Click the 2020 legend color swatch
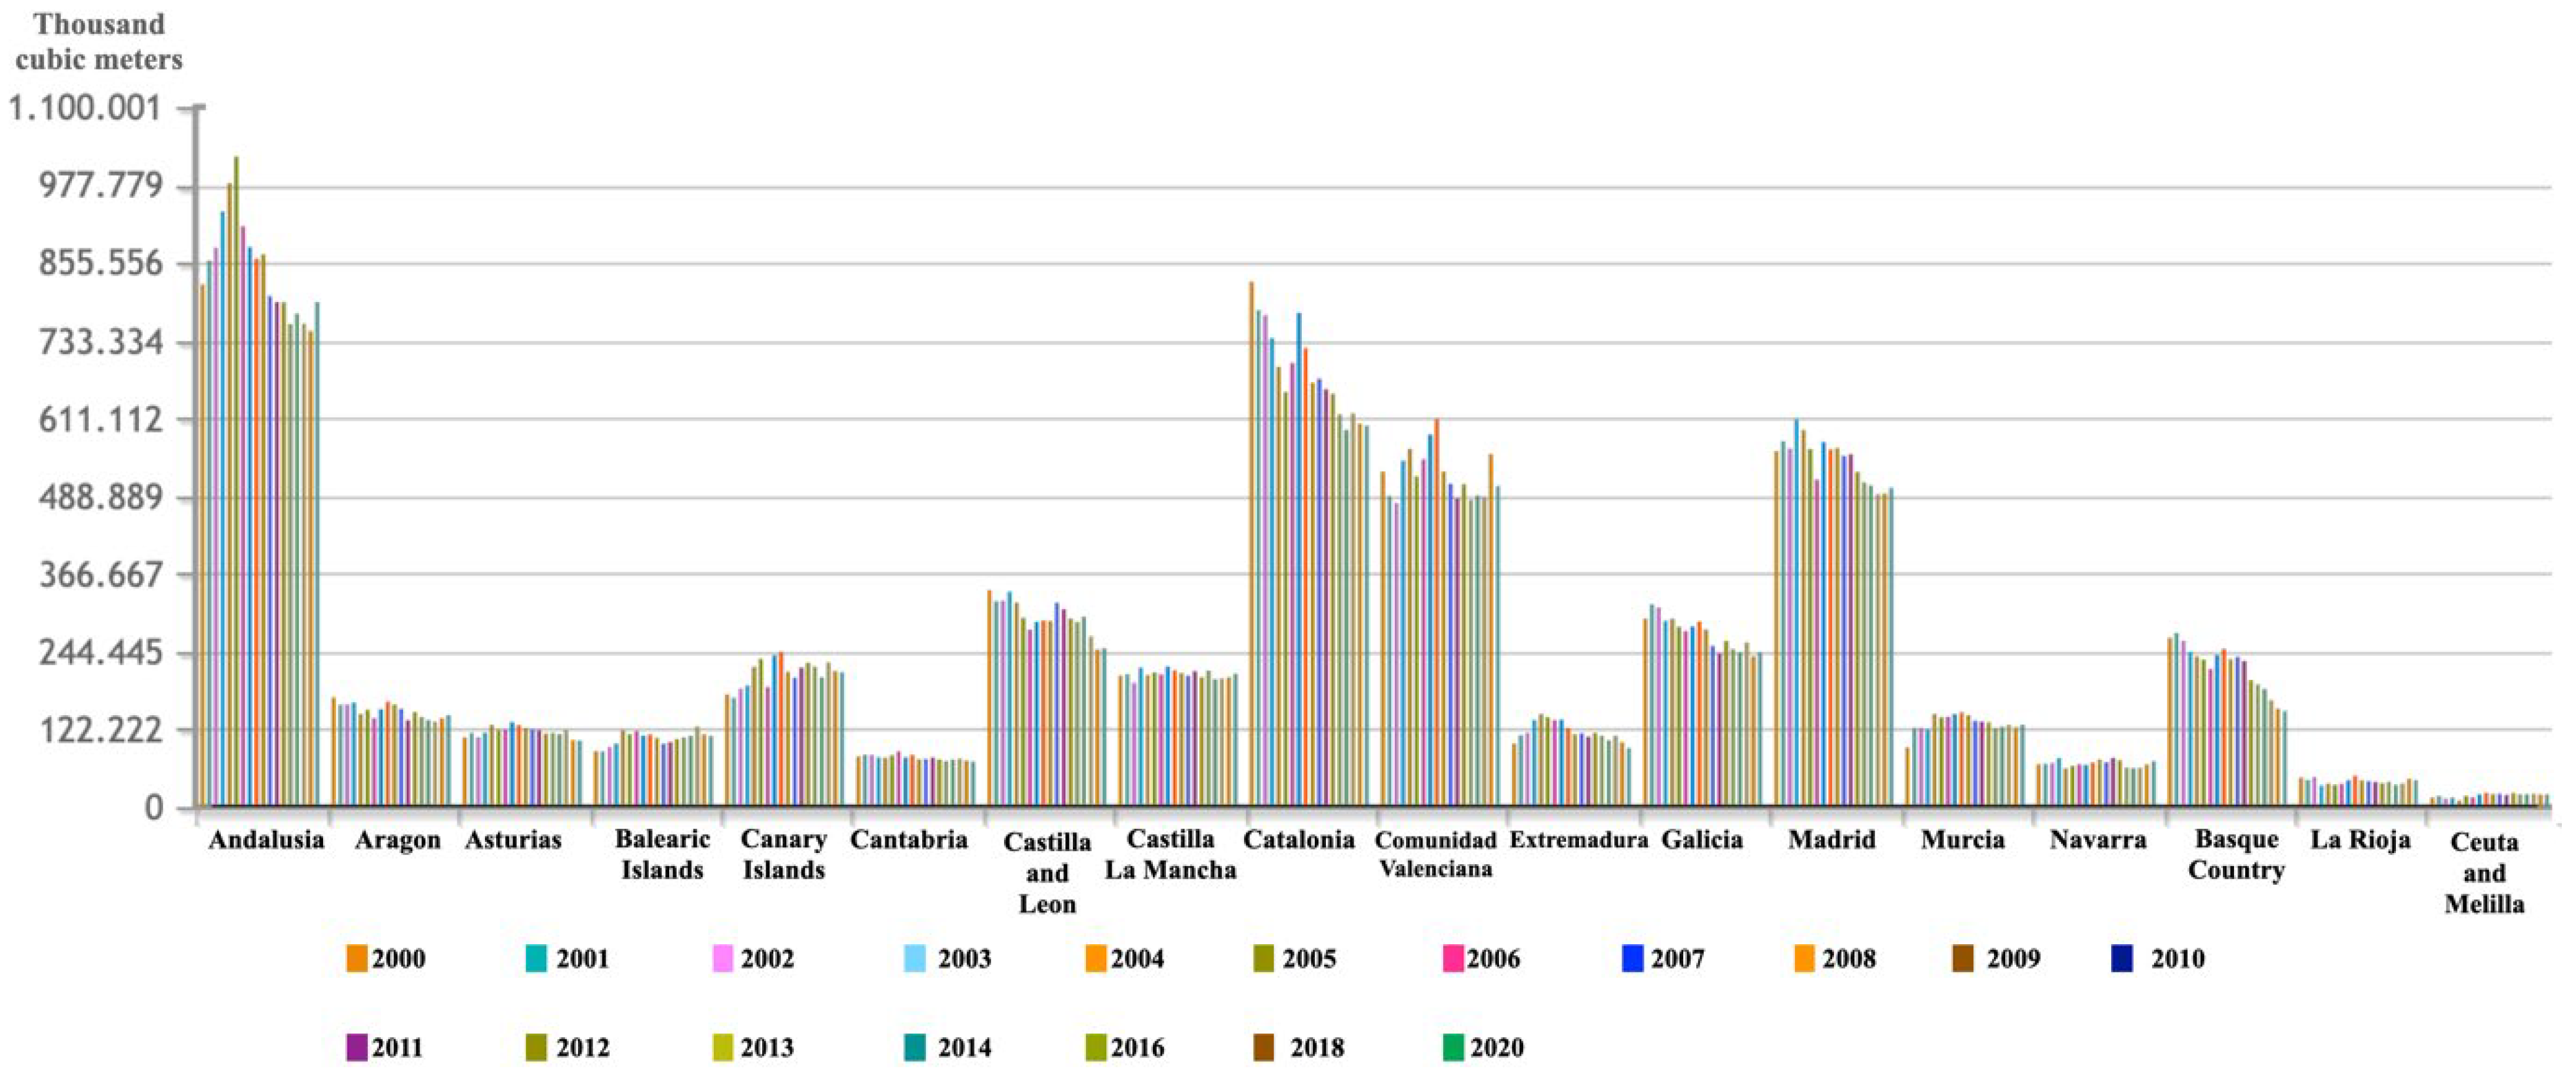Image resolution: width=2576 pixels, height=1072 pixels. (x=1454, y=1047)
